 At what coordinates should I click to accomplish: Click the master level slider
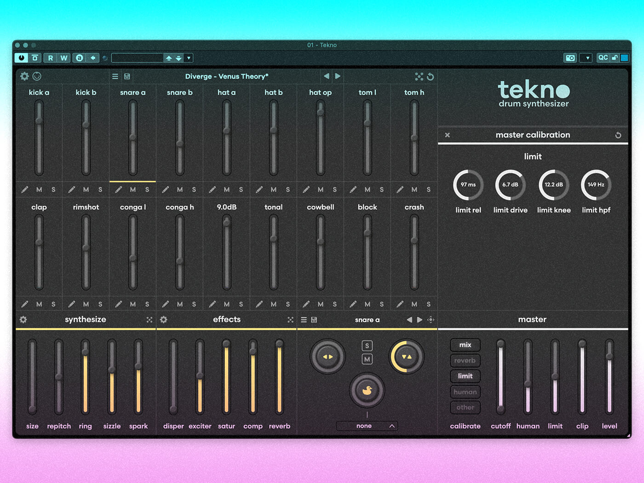tap(609, 376)
